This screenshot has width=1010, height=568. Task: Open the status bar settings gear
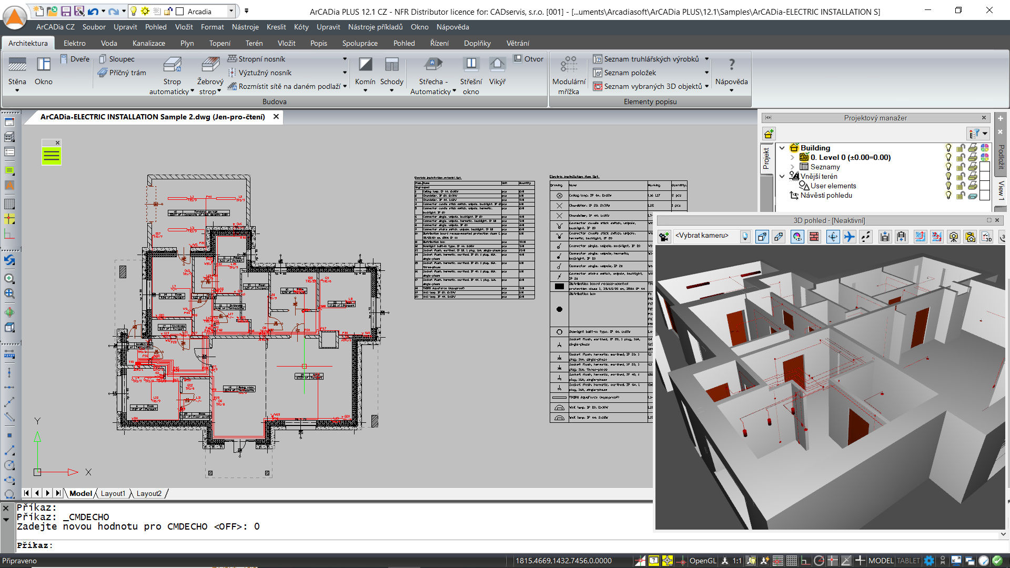click(929, 561)
